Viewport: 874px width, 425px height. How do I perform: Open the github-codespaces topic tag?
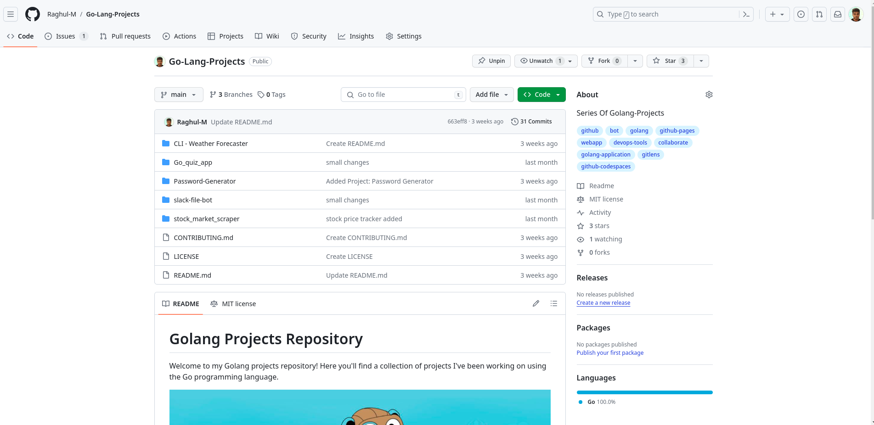[x=606, y=167]
